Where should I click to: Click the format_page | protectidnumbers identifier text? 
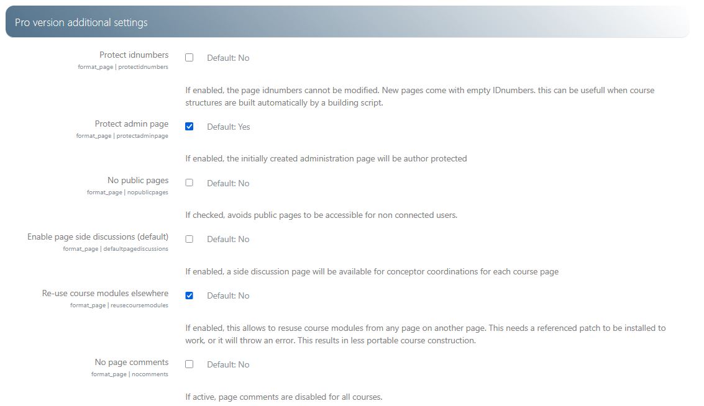(122, 67)
